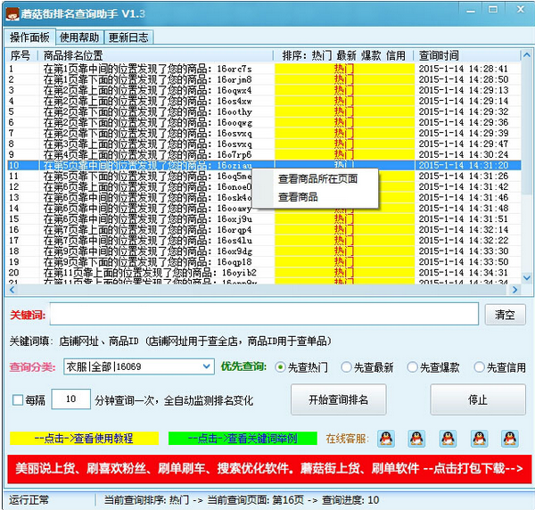
Task: Choose 查看商品所在页面 from context menu
Action: tap(317, 179)
